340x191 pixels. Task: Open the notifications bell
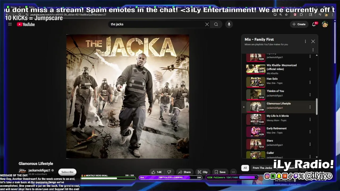(314, 24)
